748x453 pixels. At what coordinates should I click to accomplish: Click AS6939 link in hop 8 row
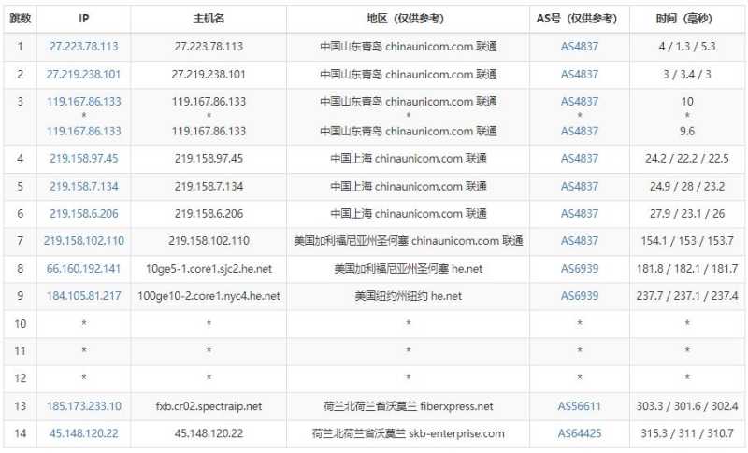[579, 269]
